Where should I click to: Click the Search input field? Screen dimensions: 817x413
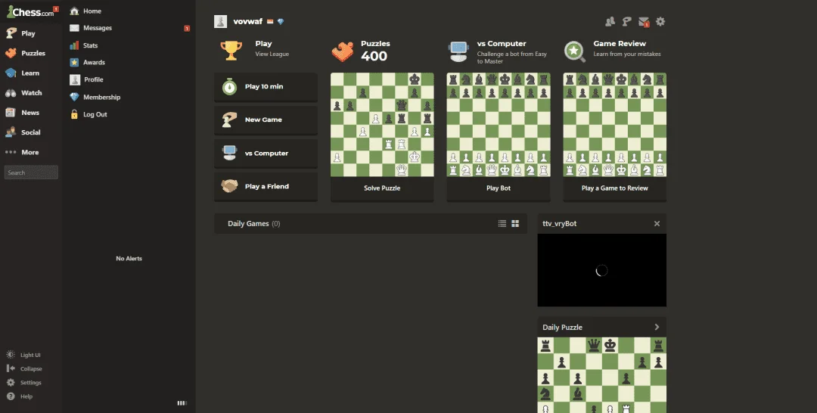(x=31, y=172)
